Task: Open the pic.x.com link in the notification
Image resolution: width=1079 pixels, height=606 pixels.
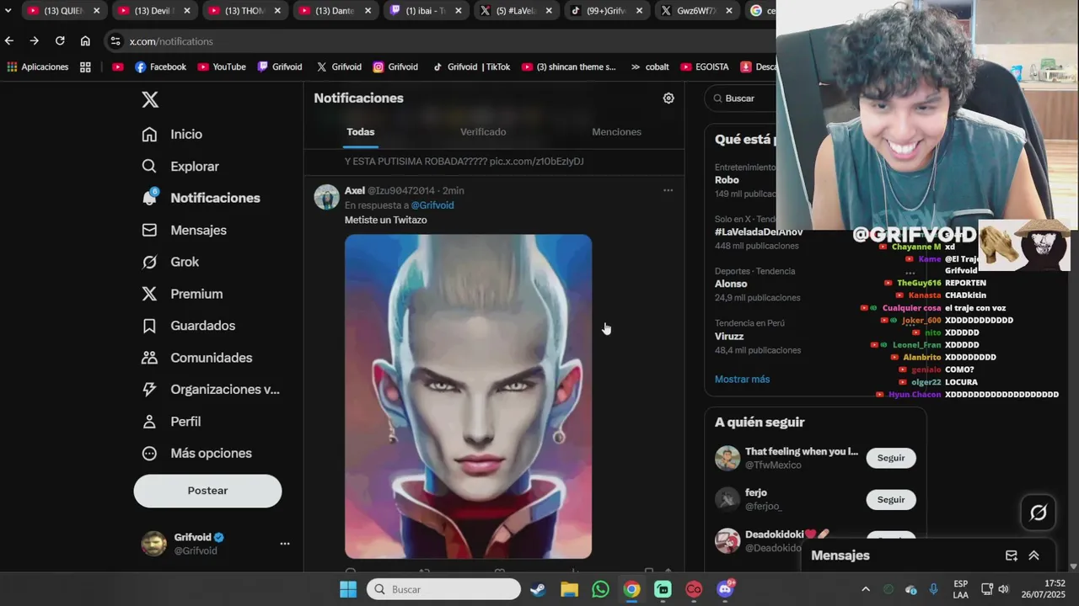Action: (536, 161)
